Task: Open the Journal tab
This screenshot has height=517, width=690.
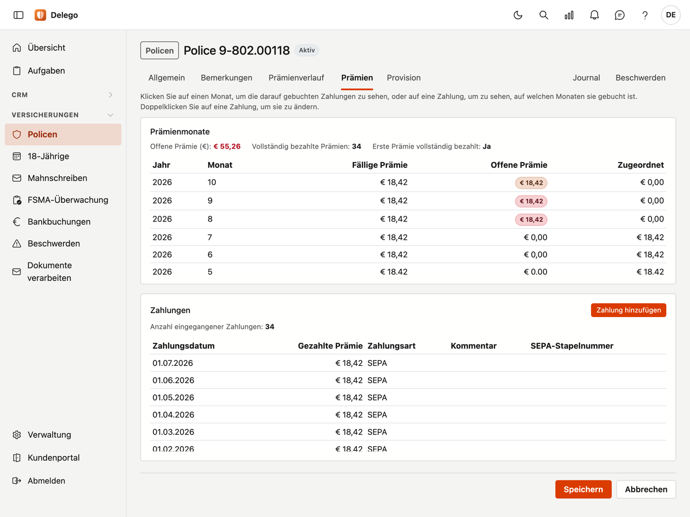Action: [586, 78]
